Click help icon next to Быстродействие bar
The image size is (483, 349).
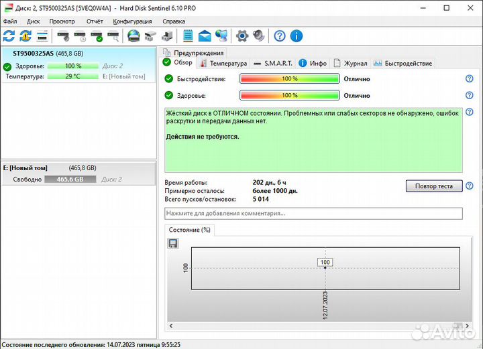(469, 79)
